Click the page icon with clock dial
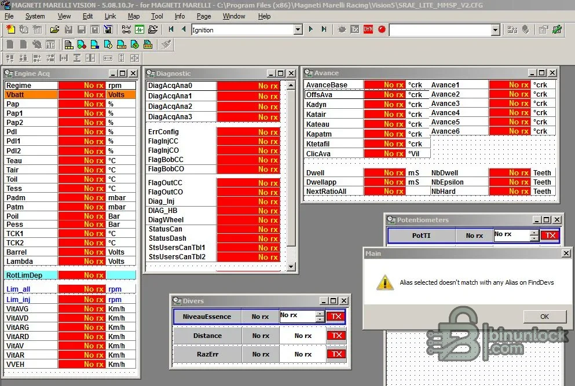This screenshot has width=575, height=386. pos(108,45)
